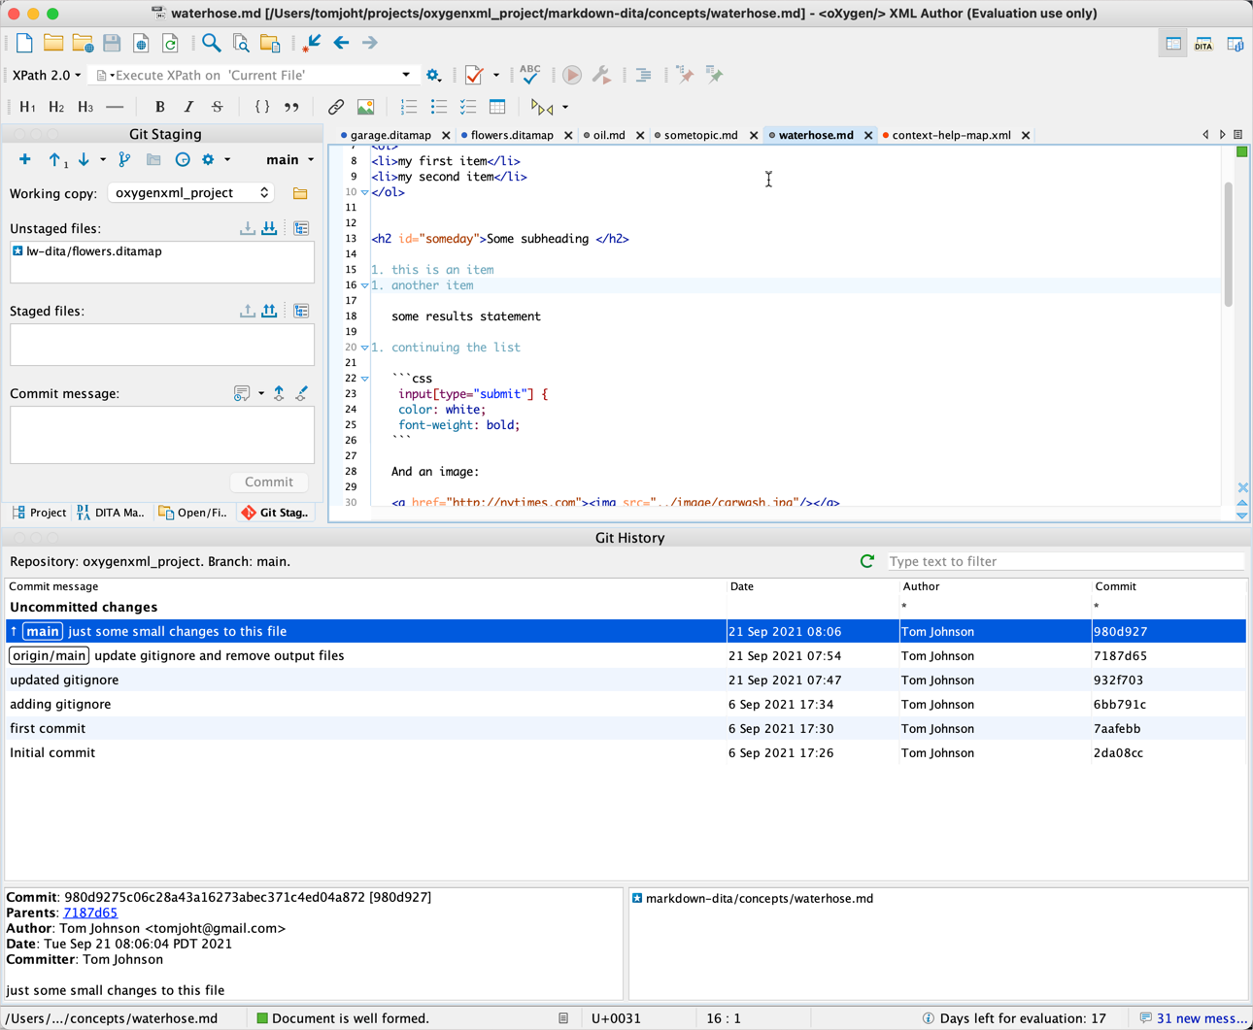Insert a hyperlink with the chain icon

tap(336, 107)
